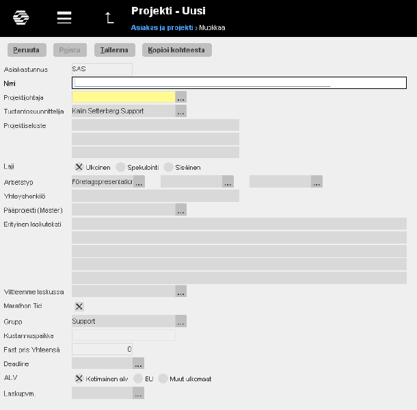Screen dimensions: 417x410
Task: Toggle the Marathon Tid checkbox
Action: [79, 307]
